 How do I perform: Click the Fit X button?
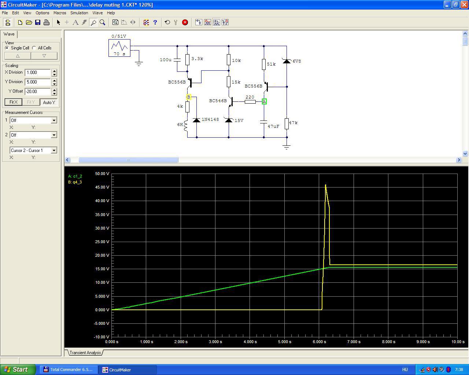(x=13, y=102)
